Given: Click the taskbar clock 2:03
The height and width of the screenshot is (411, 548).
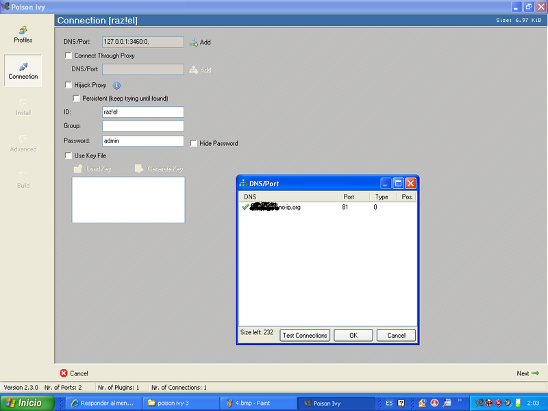Looking at the screenshot, I should tap(533, 403).
